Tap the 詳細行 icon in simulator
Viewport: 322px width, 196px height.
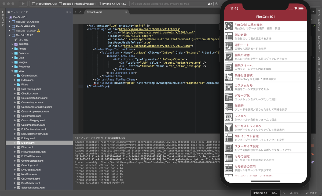pos(229,107)
